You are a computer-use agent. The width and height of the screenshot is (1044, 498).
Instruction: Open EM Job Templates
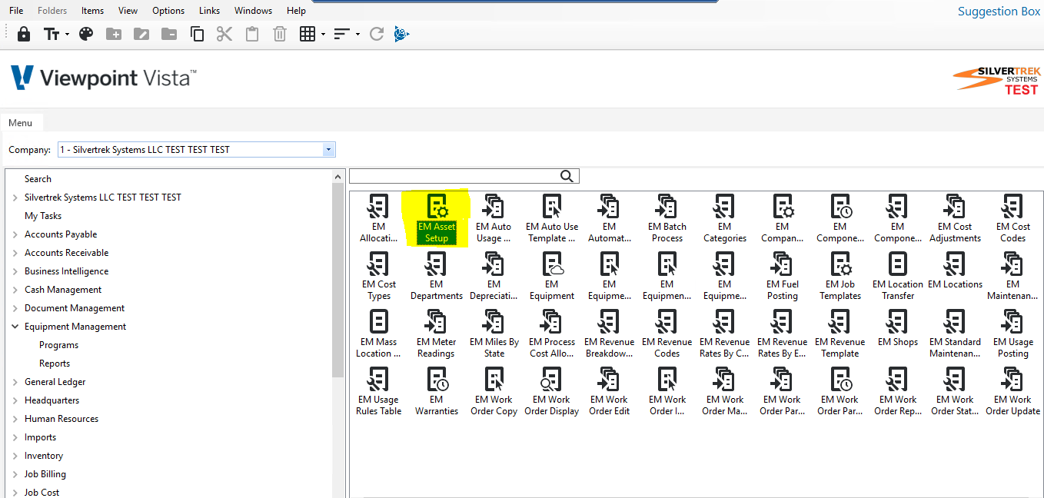pyautogui.click(x=840, y=277)
